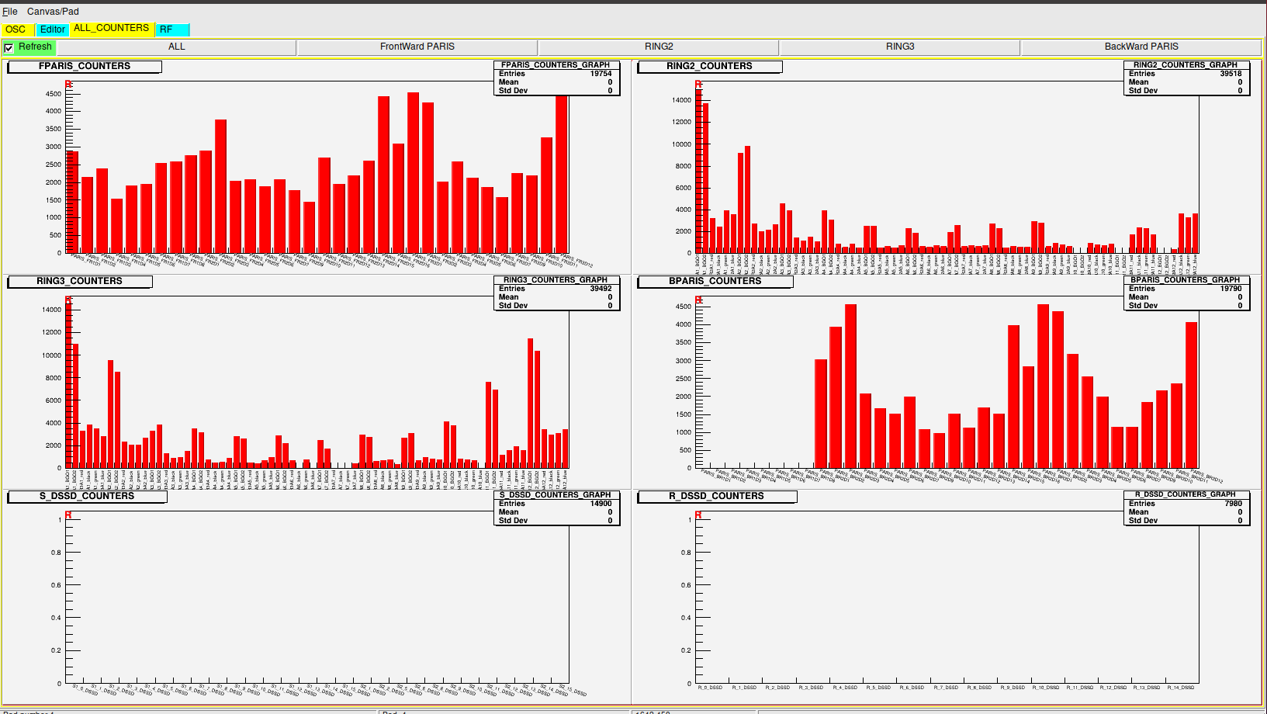
Task: Disable the Refresh checkbox
Action: pyautogui.click(x=9, y=47)
